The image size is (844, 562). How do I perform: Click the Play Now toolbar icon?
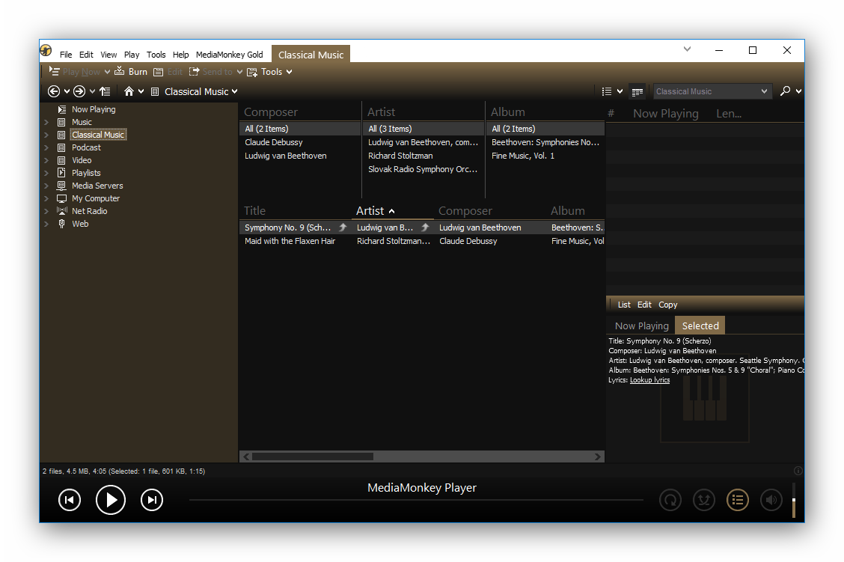(55, 71)
